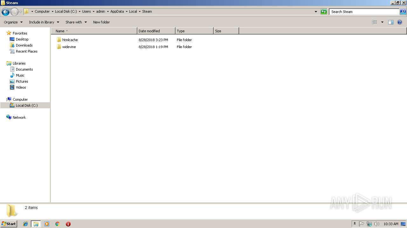Viewport: 407px width, 228px height.
Task: Sort by the Size column header
Action: (x=226, y=31)
